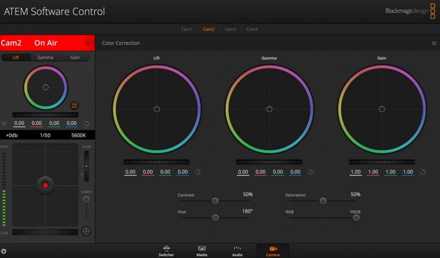The image size is (440, 258).
Task: Select the Gain red value 1.00
Action: click(373, 172)
